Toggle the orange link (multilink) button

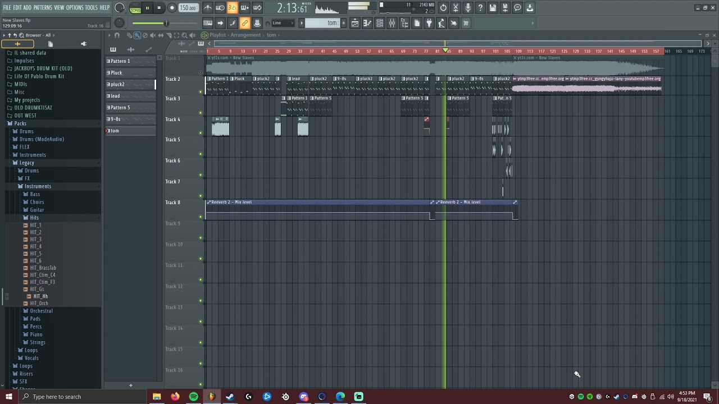click(x=244, y=23)
